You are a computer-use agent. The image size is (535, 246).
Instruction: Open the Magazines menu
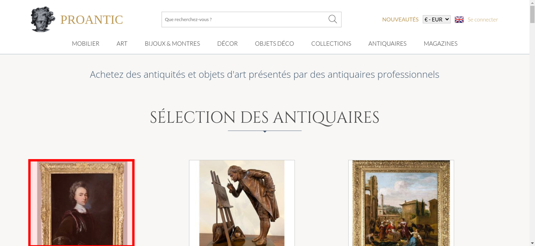tap(441, 43)
